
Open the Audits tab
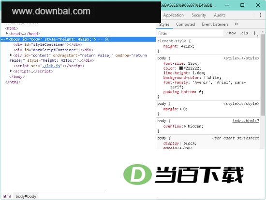pos(220,15)
